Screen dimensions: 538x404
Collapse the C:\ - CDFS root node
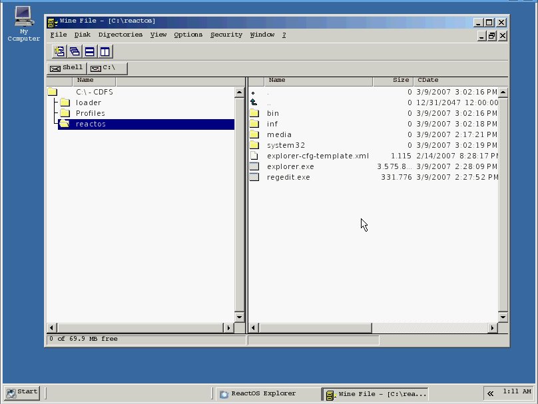[53, 92]
